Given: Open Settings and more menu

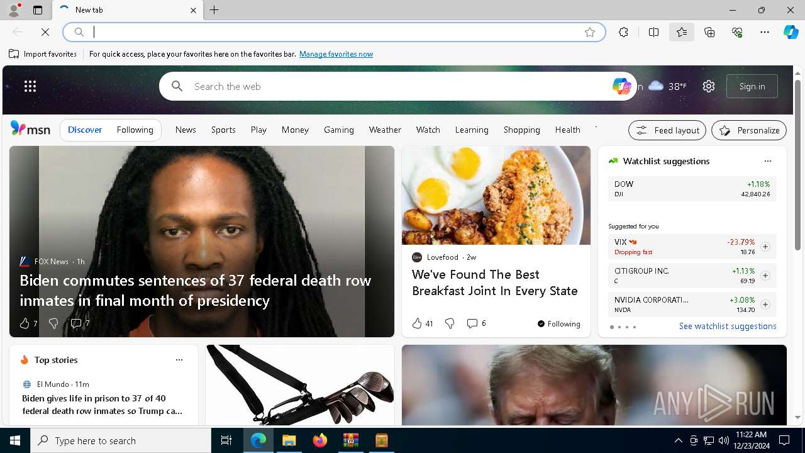Looking at the screenshot, I should pos(765,32).
